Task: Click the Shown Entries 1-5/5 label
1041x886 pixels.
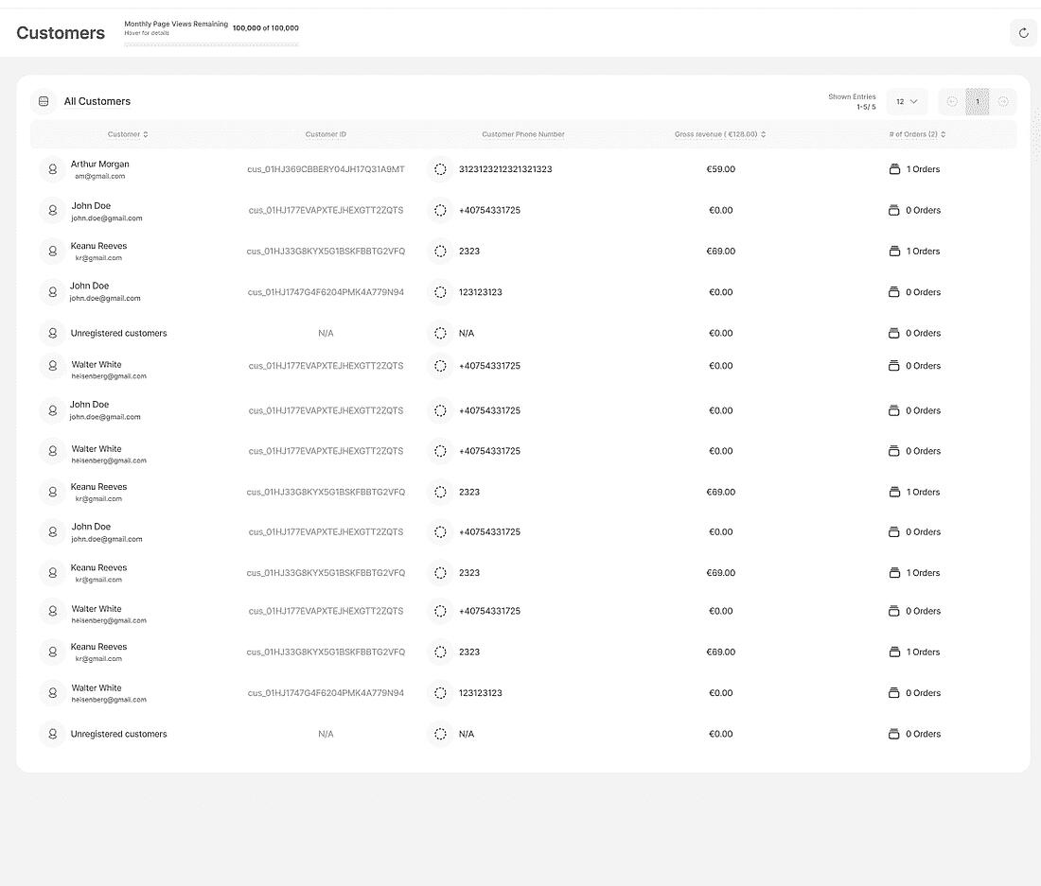Action: (852, 101)
